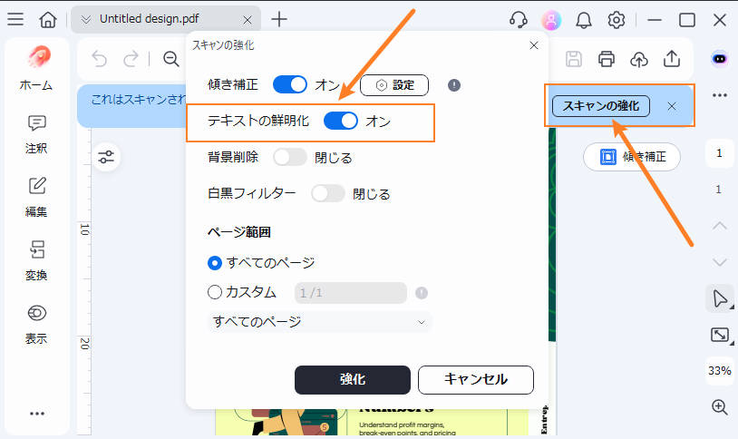Open the settings gear in title bar
Image resolution: width=738 pixels, height=439 pixels.
coord(617,20)
